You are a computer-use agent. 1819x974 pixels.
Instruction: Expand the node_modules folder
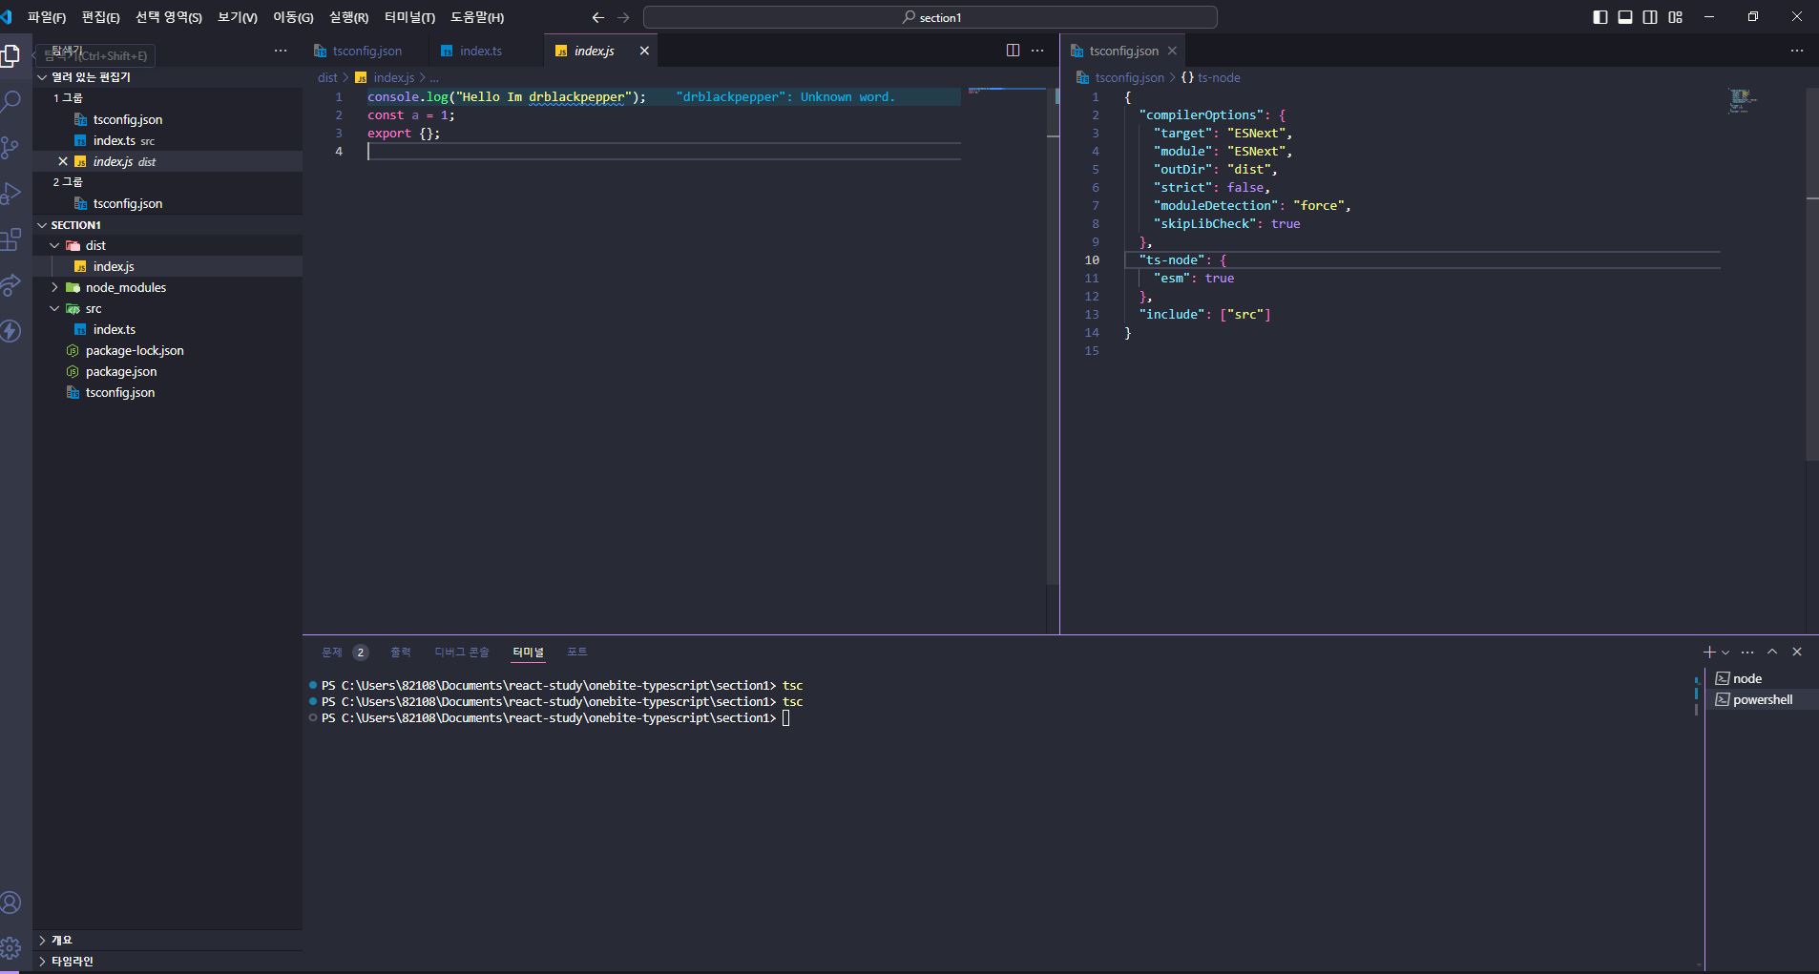(x=125, y=287)
